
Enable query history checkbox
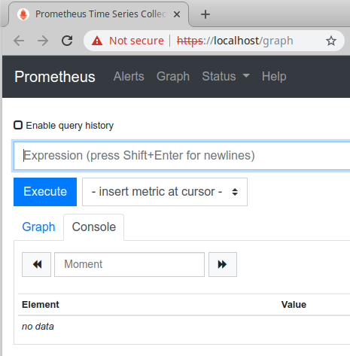(18, 125)
